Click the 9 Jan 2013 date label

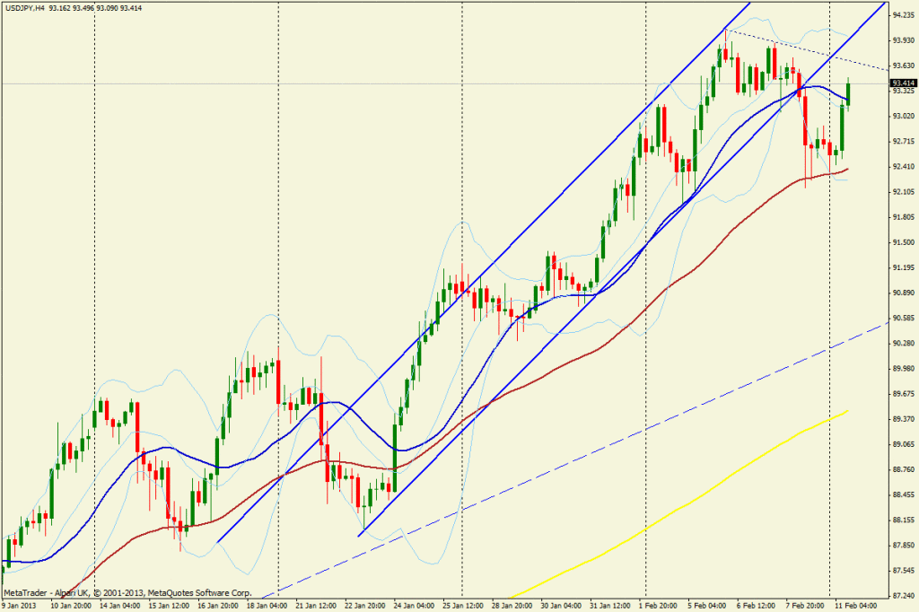(x=21, y=606)
